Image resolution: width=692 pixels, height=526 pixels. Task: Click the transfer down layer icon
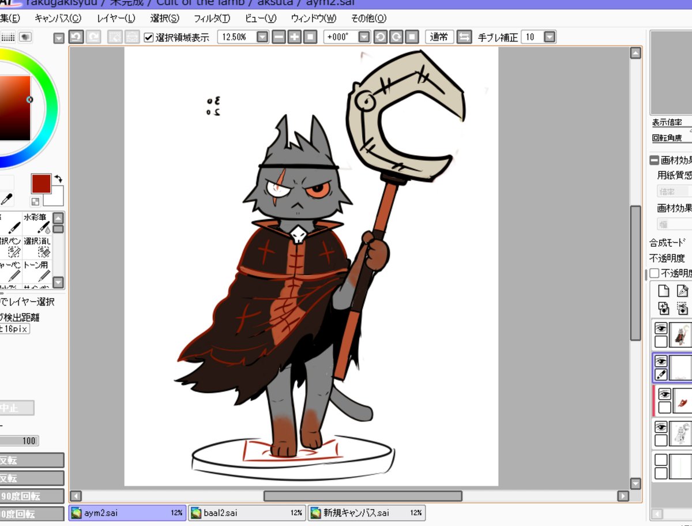point(664,307)
